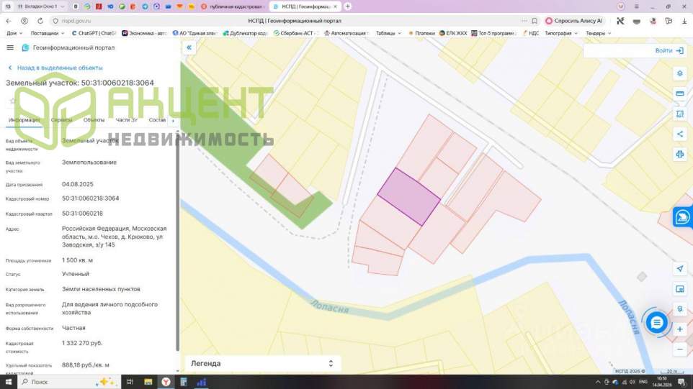
Task: Open the map layers tool
Action: point(679,74)
